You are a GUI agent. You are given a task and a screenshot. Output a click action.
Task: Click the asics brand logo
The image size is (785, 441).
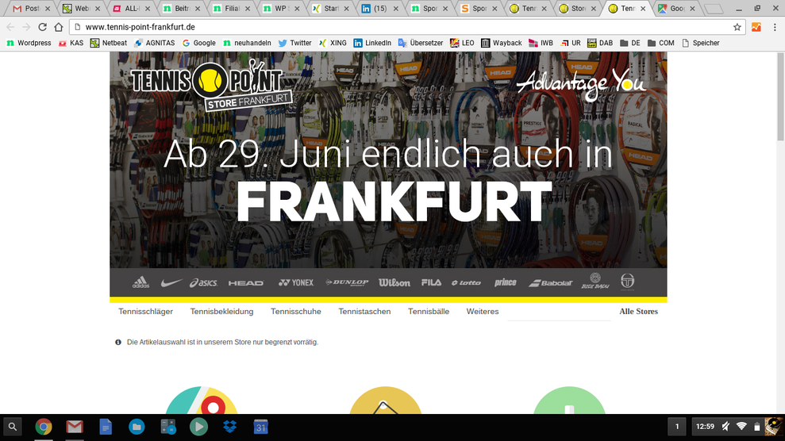click(x=203, y=283)
